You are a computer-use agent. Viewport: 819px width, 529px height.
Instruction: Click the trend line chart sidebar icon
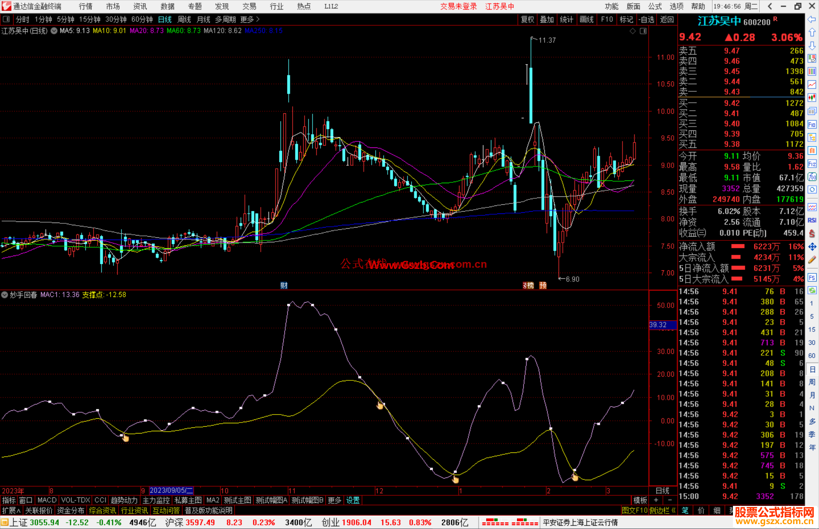pyautogui.click(x=812, y=85)
